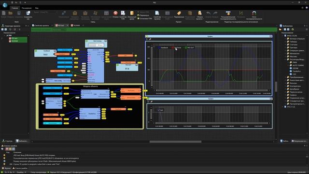The image size is (309, 174).
Task: Collapse all nodes in the library panel
Action: click(285, 29)
